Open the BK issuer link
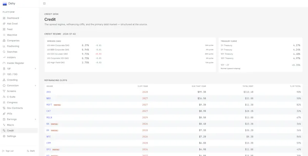The height and width of the screenshot is (156, 308). pos(48,130)
